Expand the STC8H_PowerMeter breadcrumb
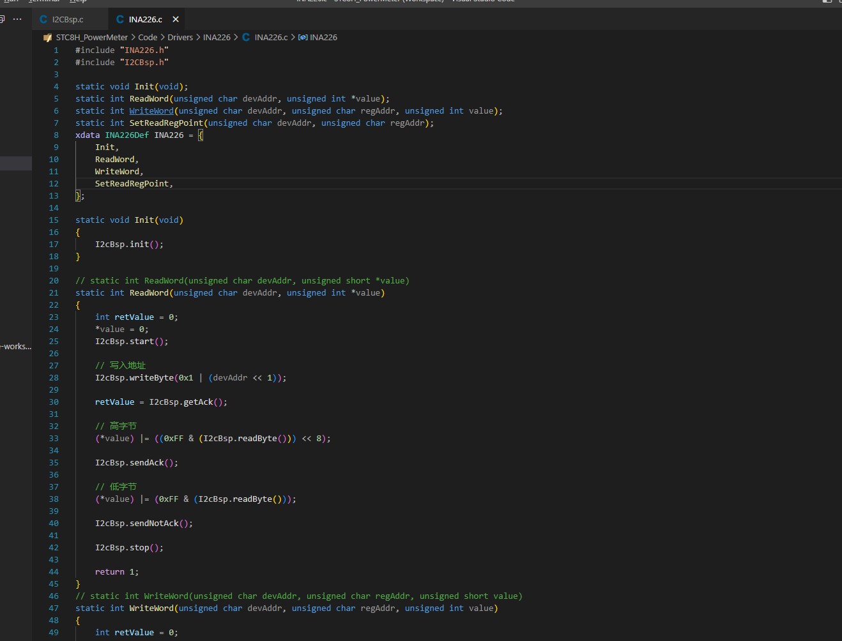The width and height of the screenshot is (842, 641). (x=91, y=38)
